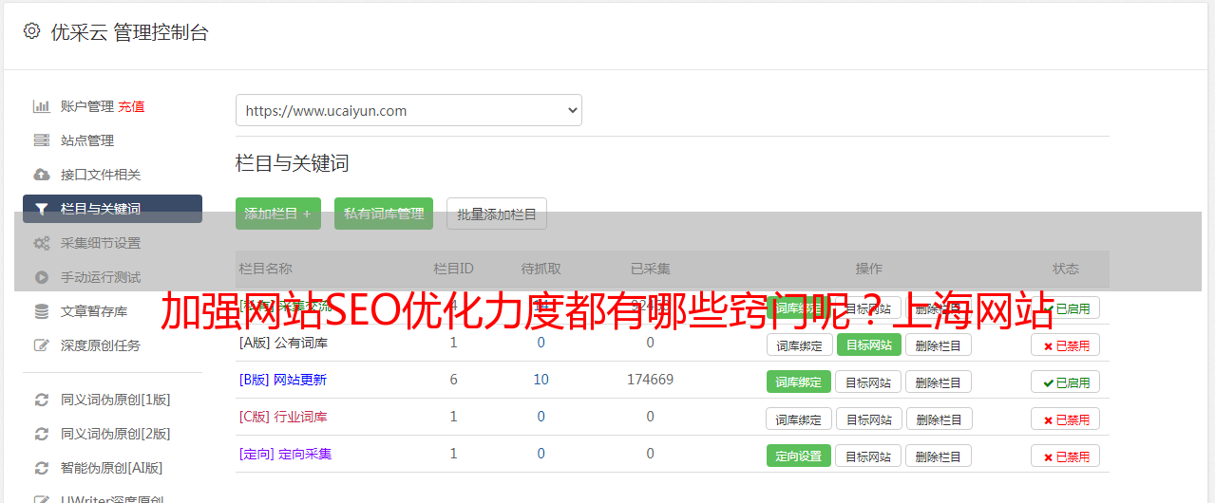Screen dimensions: 1215x503
Task: Click the [C版] 行业词库 column name
Action: (283, 417)
